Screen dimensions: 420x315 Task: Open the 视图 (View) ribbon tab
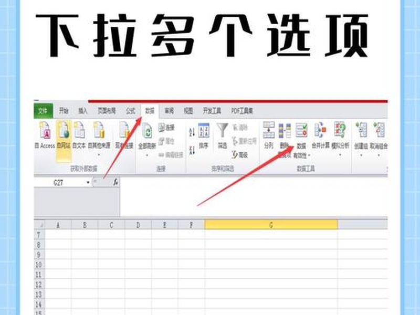188,111
